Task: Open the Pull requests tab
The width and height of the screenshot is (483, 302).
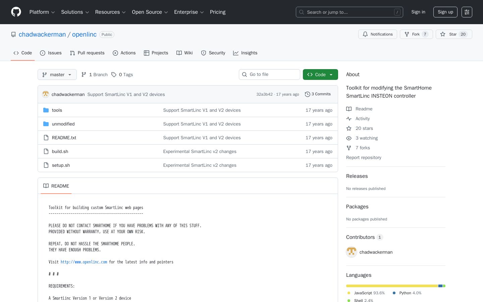Action: click(87, 53)
